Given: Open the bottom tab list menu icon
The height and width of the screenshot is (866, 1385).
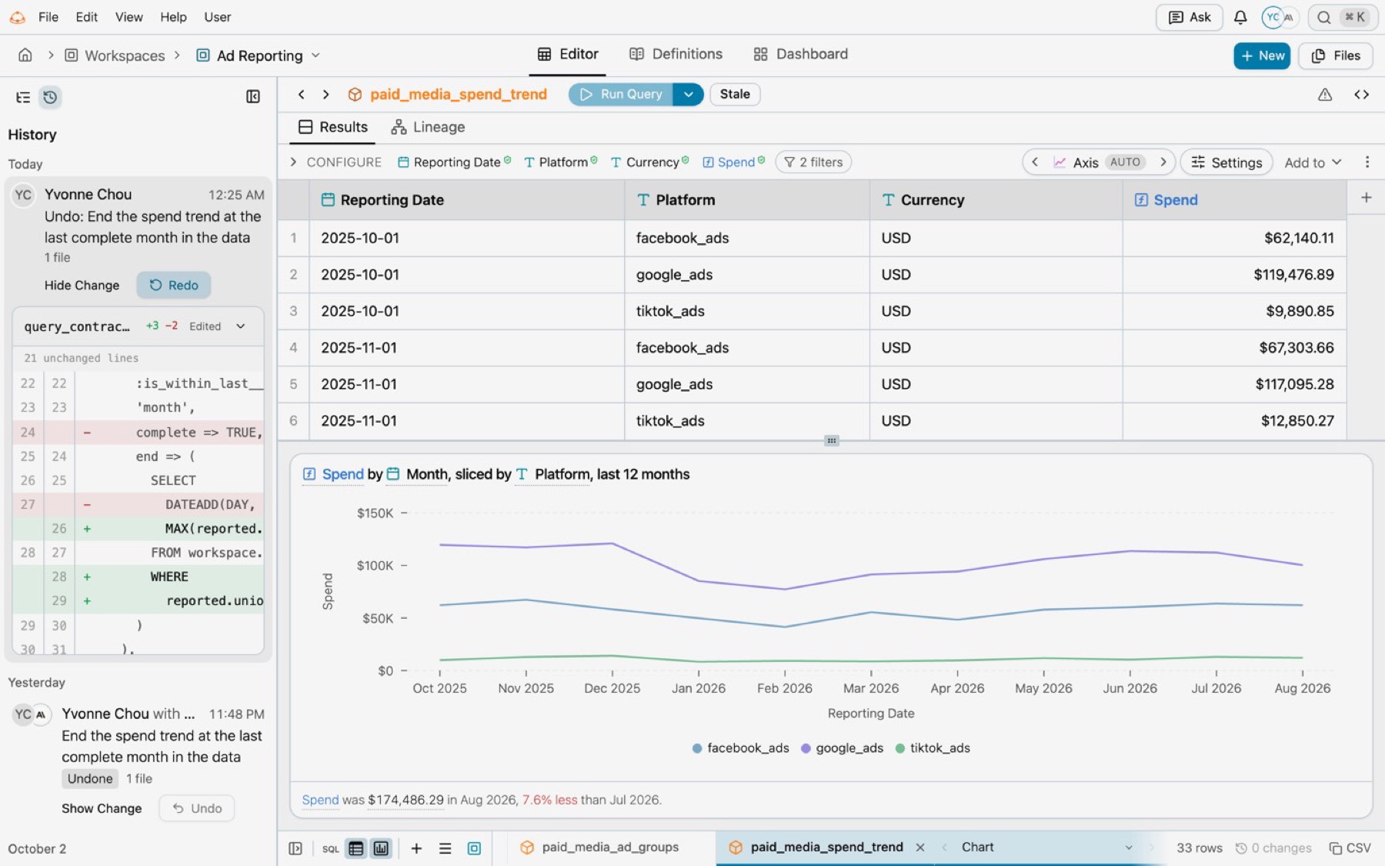Looking at the screenshot, I should click(445, 848).
